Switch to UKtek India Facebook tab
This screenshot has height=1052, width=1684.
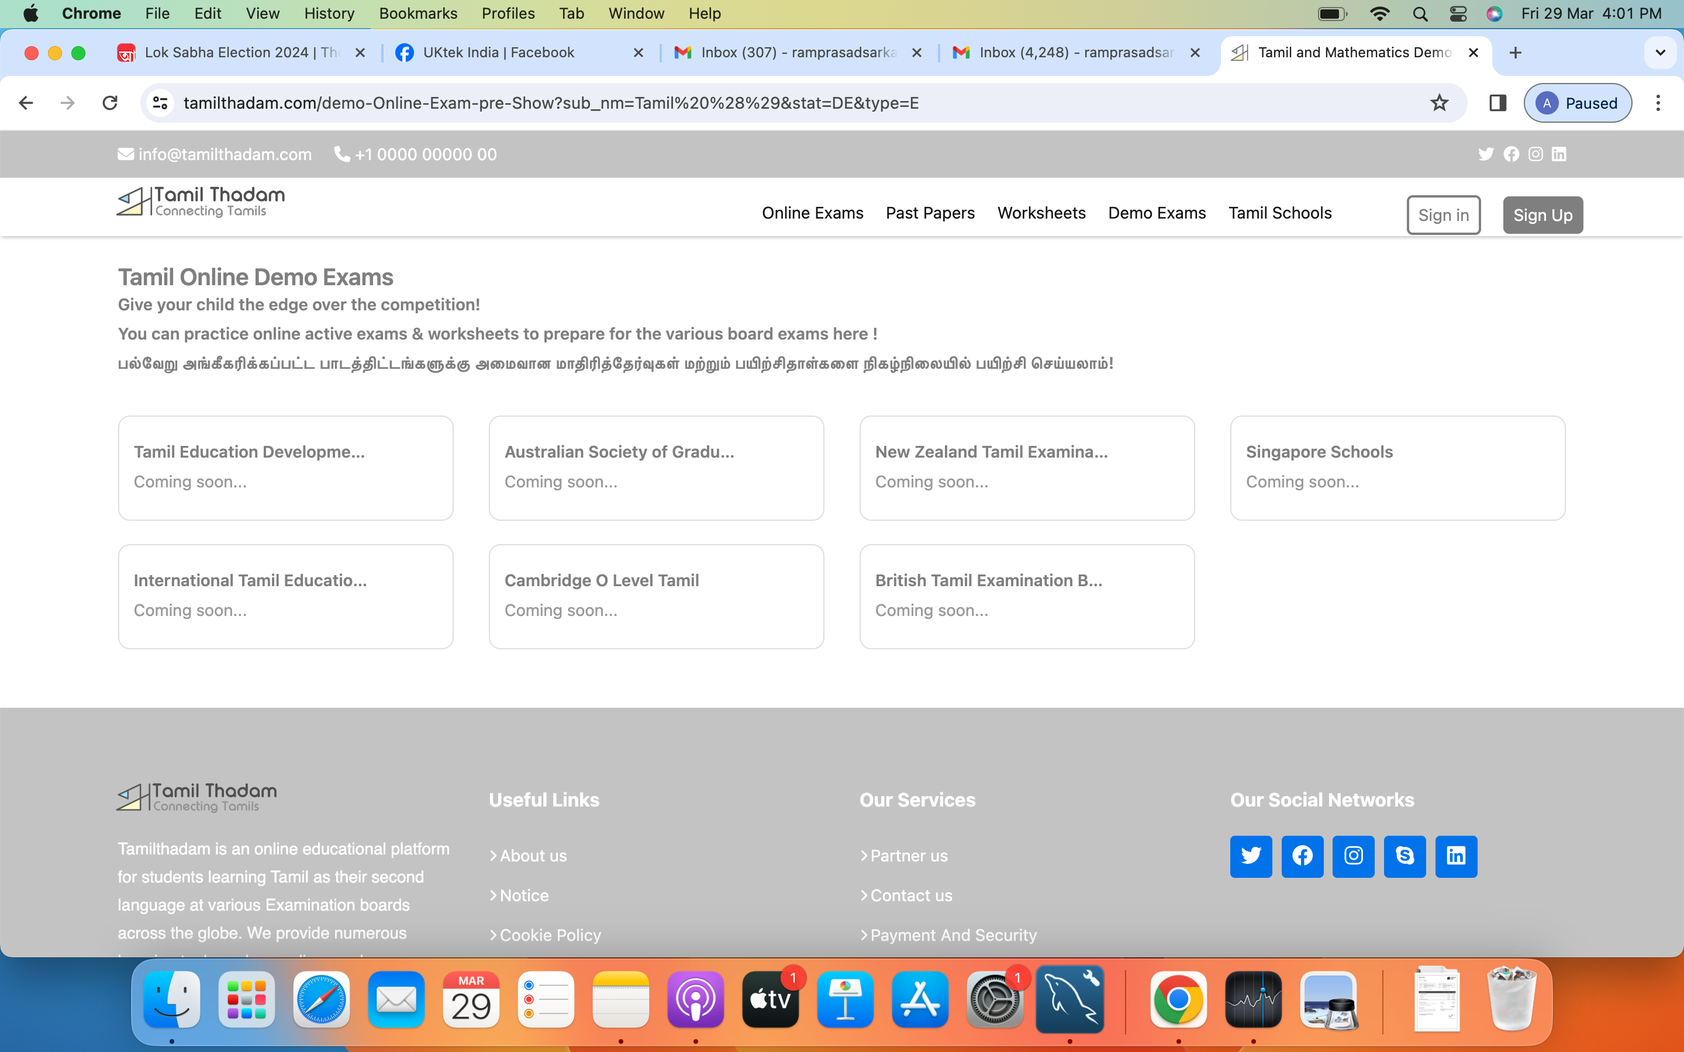(x=498, y=53)
